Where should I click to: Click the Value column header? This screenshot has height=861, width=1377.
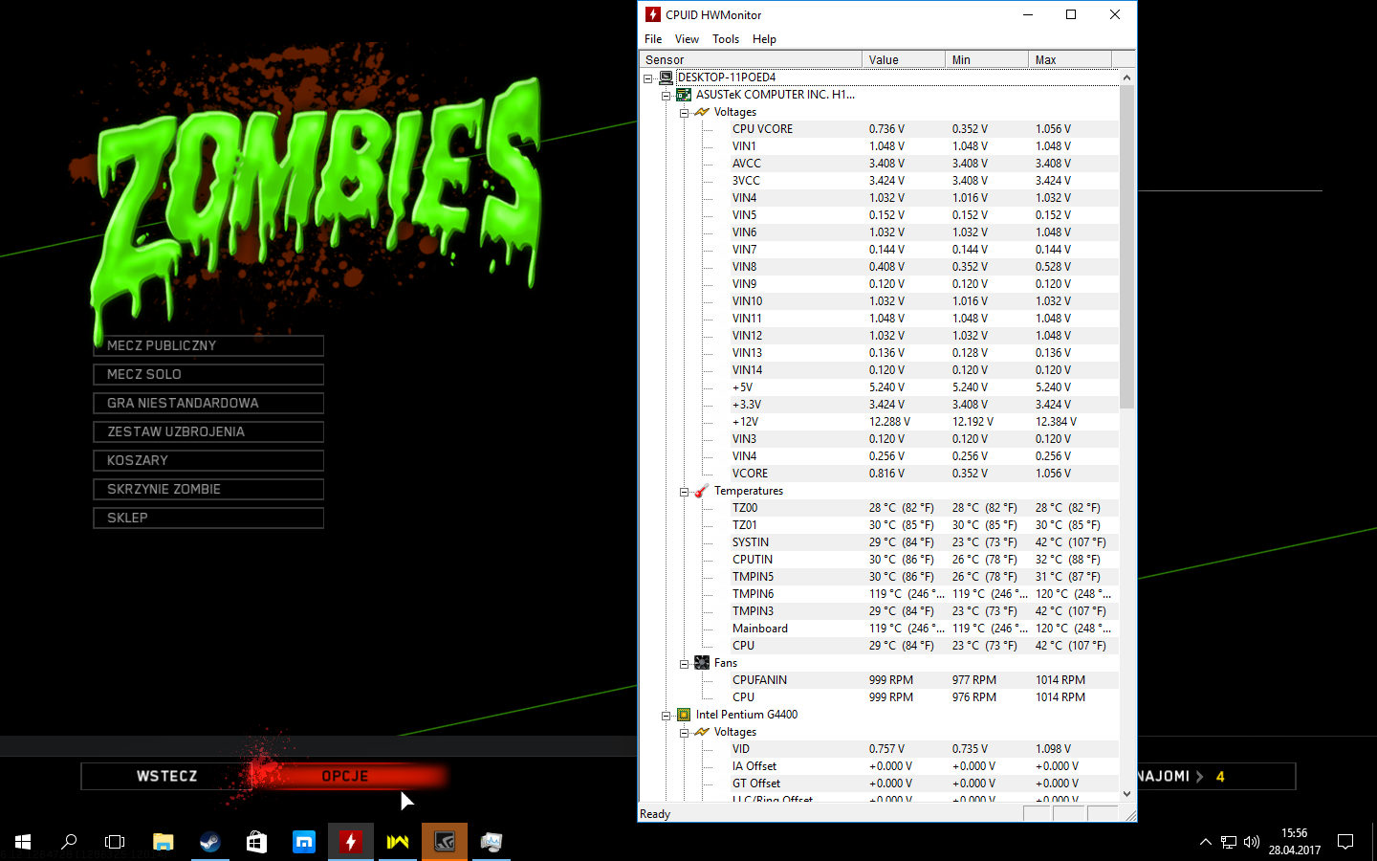point(904,59)
